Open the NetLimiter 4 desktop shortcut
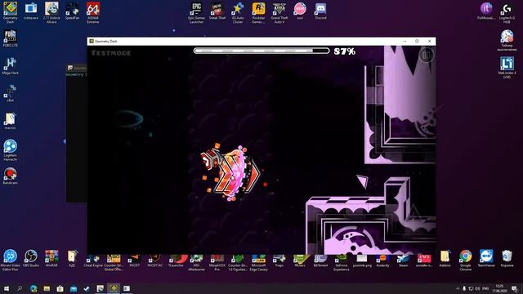Screen dimensions: 523x294 [x=507, y=67]
